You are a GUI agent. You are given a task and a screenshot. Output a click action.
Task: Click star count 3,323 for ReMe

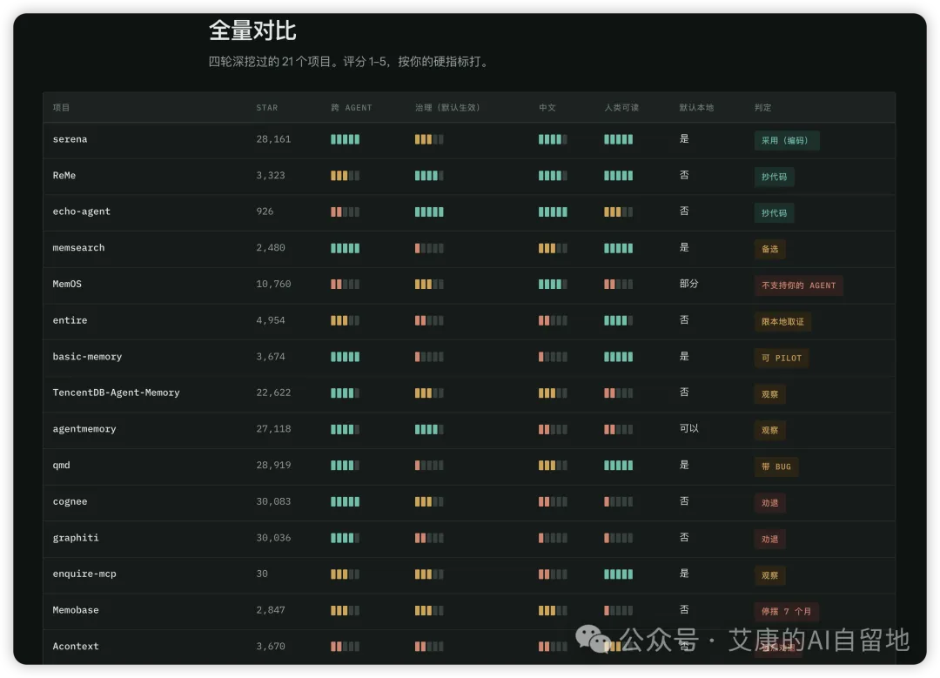point(271,176)
